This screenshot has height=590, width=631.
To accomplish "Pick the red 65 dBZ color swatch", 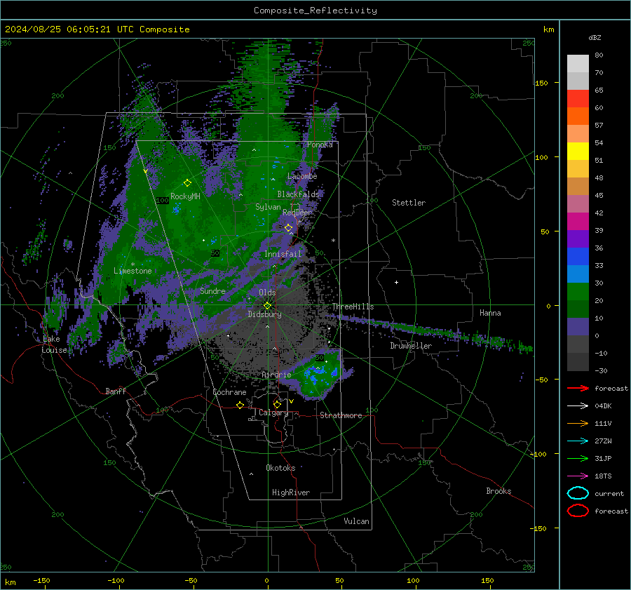I will coord(578,98).
